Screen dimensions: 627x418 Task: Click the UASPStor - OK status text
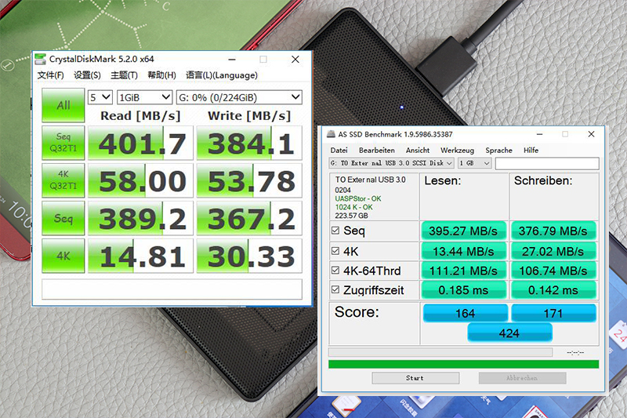coord(358,198)
